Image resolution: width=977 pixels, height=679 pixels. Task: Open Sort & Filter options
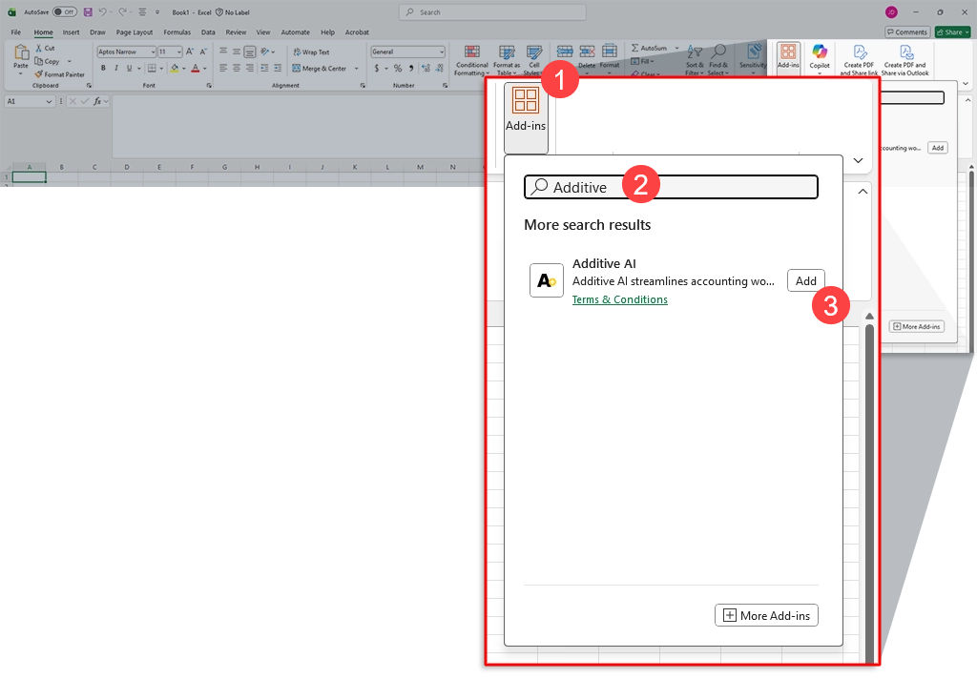coord(693,59)
